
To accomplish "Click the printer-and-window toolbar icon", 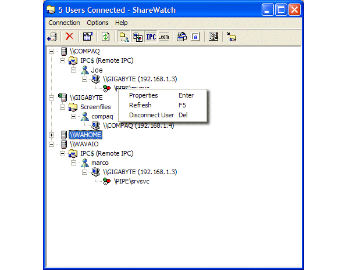I will 182,37.
